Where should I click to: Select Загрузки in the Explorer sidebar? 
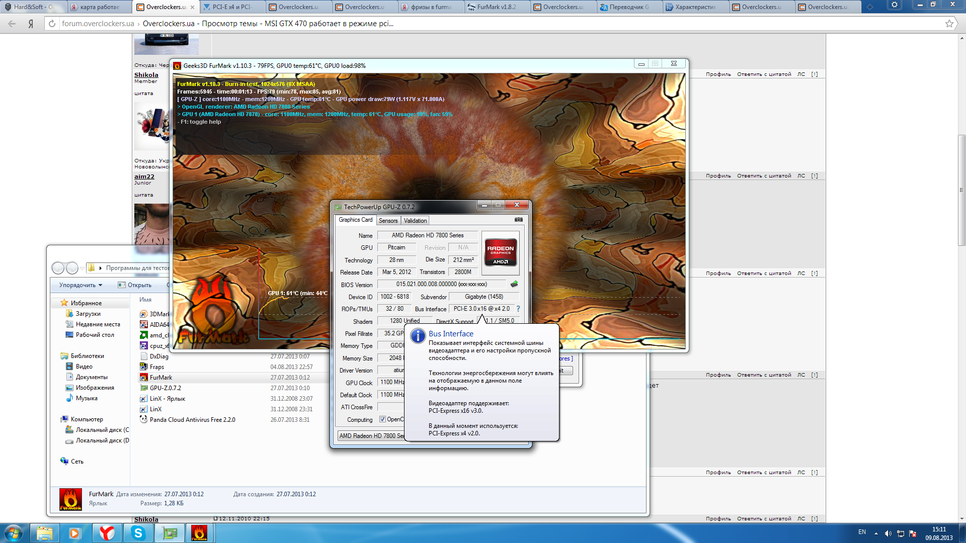[x=88, y=314]
